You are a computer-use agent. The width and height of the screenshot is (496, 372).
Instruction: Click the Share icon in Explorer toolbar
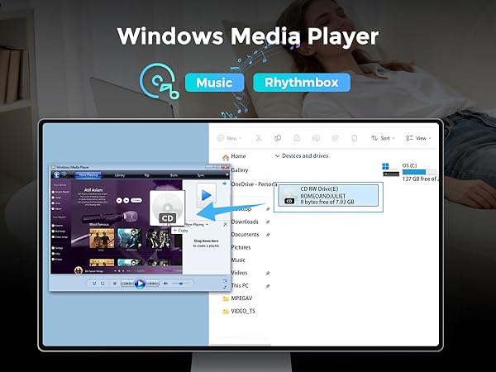[336, 138]
